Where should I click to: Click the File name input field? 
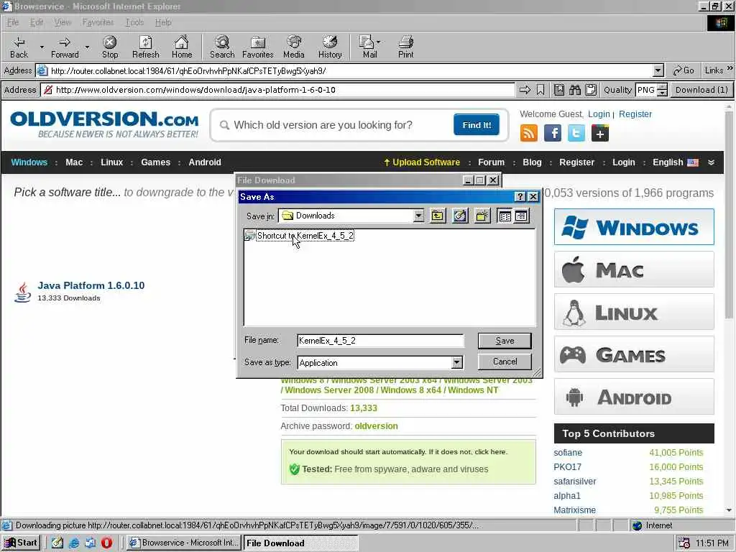pyautogui.click(x=380, y=341)
